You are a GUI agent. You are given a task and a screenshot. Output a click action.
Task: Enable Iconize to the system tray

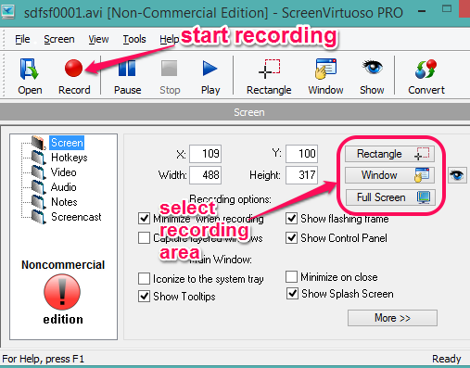(x=144, y=278)
